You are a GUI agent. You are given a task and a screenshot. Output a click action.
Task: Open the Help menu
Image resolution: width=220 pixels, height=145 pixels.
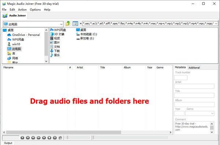tap(47, 9)
